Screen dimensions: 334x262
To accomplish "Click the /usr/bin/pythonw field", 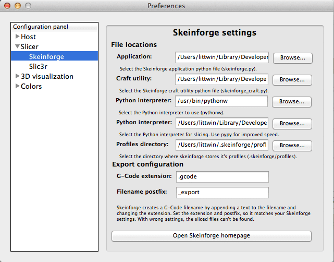I will (x=221, y=101).
